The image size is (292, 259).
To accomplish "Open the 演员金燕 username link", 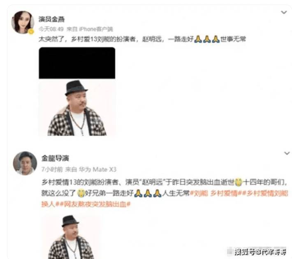I will click(x=51, y=19).
